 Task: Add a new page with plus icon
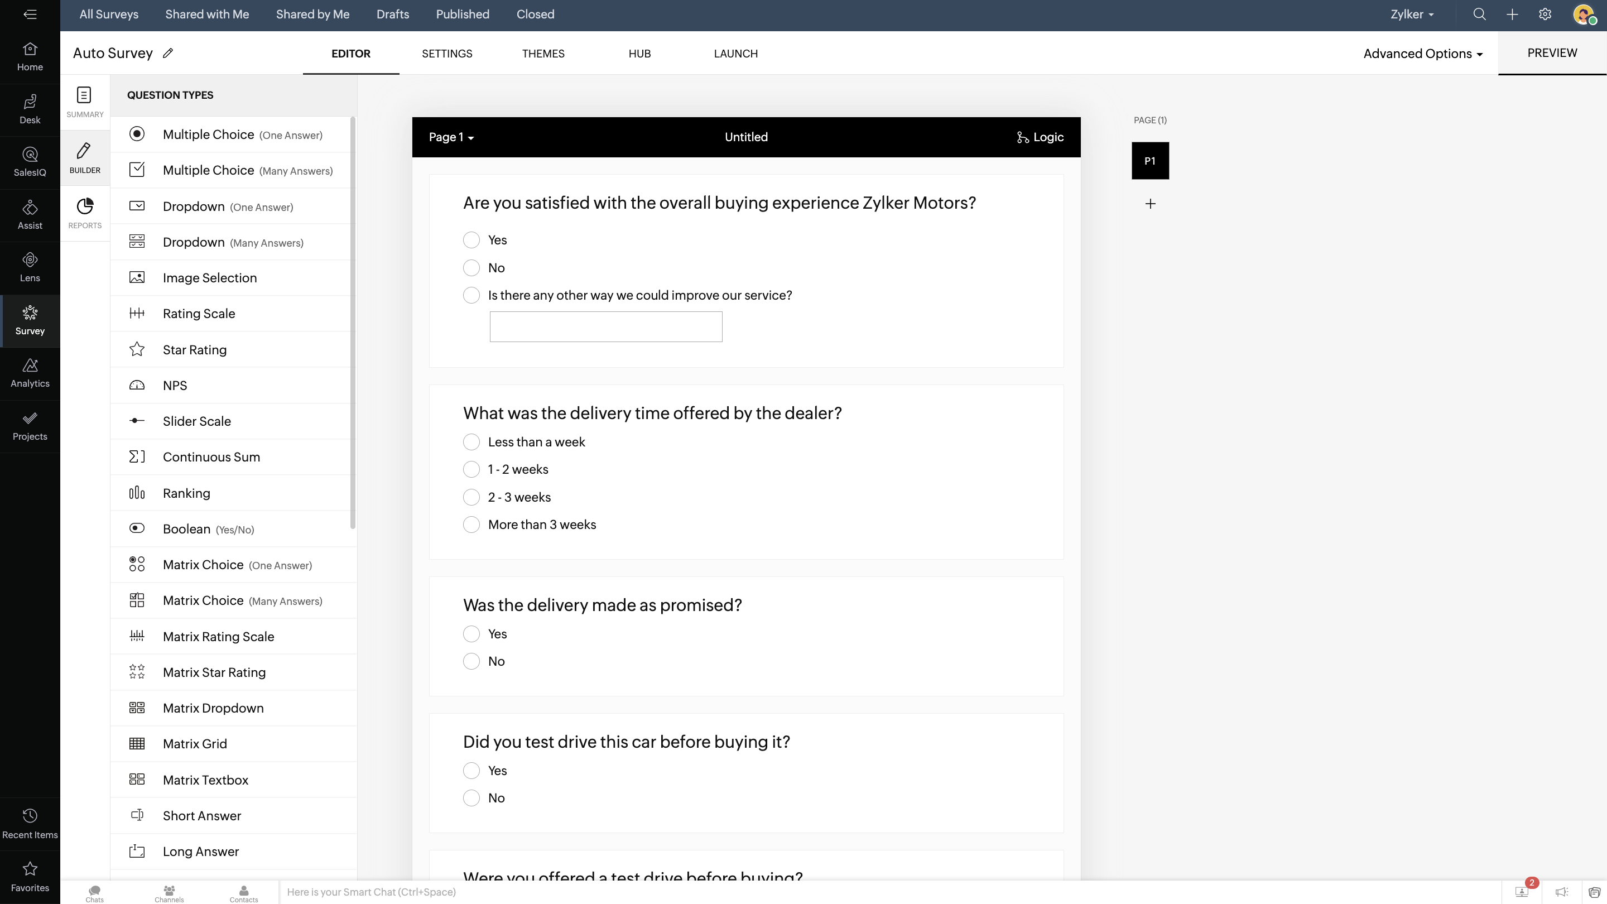[x=1149, y=204]
